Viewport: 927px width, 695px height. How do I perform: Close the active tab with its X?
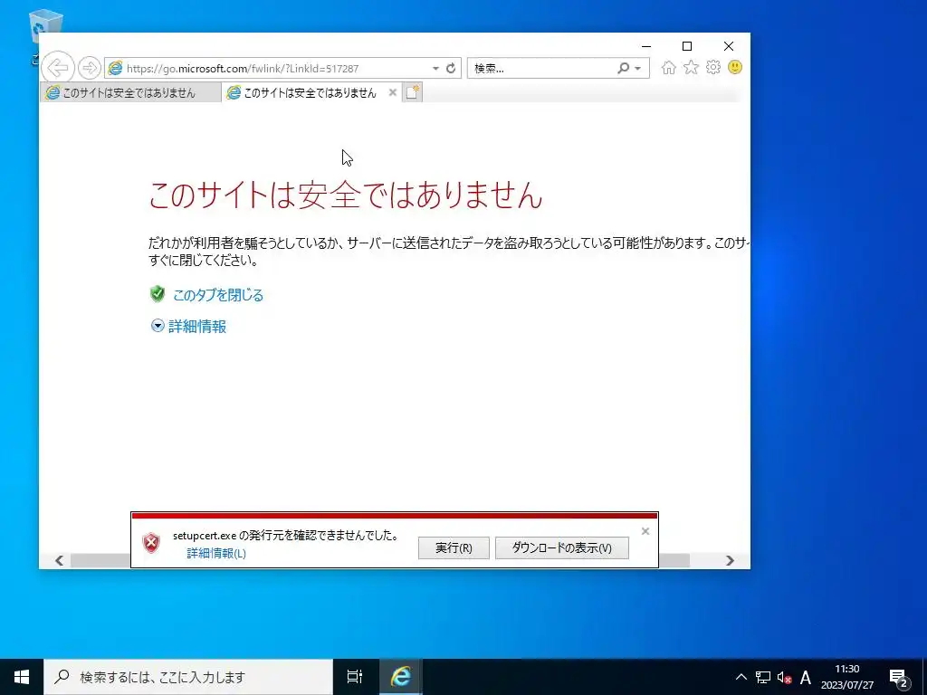coord(393,92)
